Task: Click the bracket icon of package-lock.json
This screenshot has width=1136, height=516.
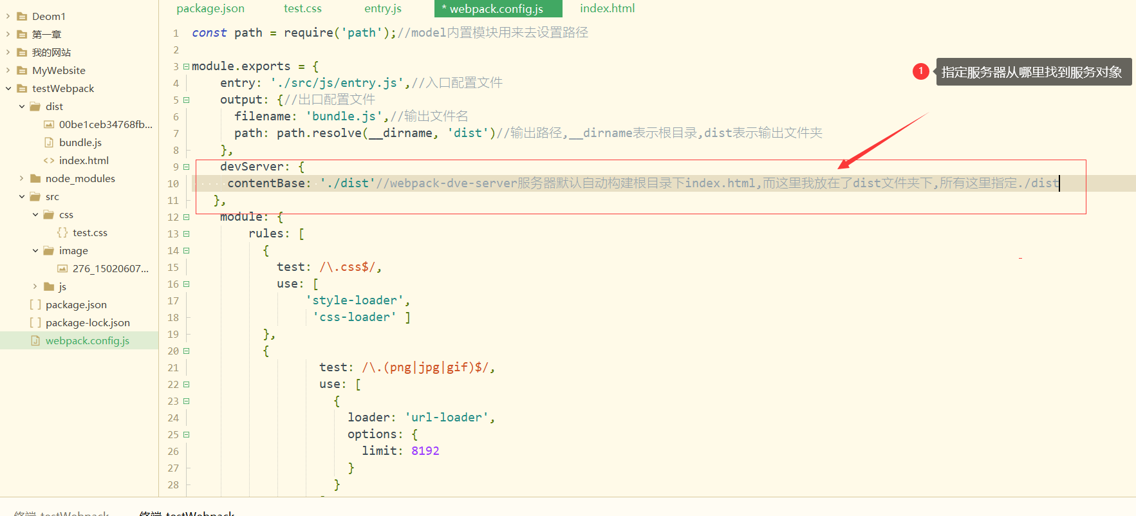Action: (35, 322)
